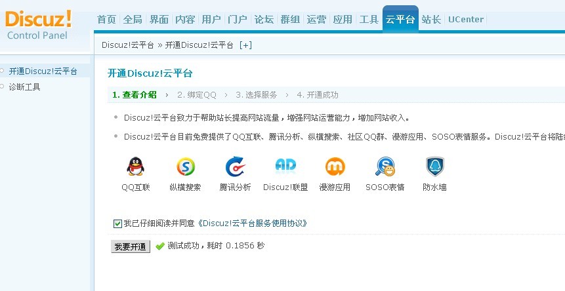Click the Discuz! Control Panel logo
565x291 pixels.
38,24
